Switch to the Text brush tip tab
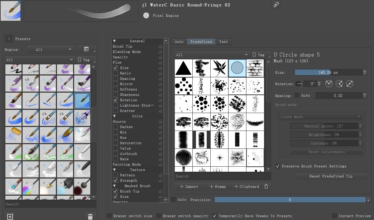The height and width of the screenshot is (220, 374). (x=224, y=41)
